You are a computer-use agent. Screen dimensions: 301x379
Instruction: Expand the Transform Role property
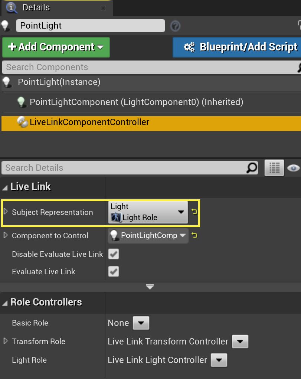6,341
